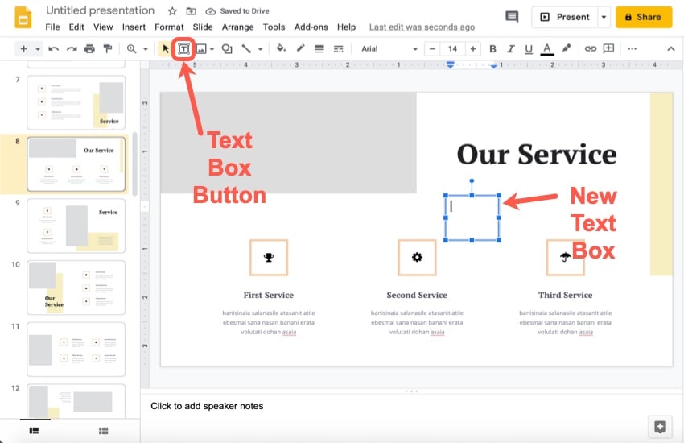This screenshot has width=684, height=443.
Task: Open the comment history icon
Action: tap(511, 17)
